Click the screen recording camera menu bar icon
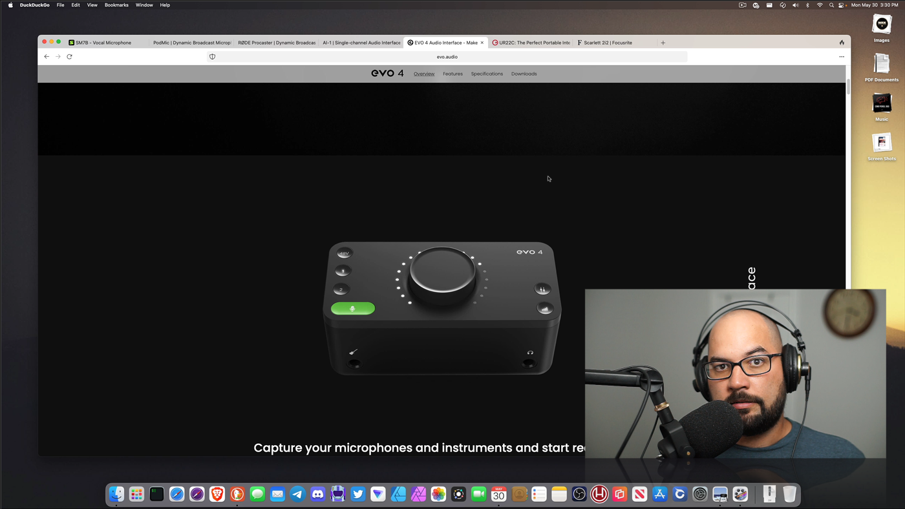This screenshot has height=509, width=905. 743,5
